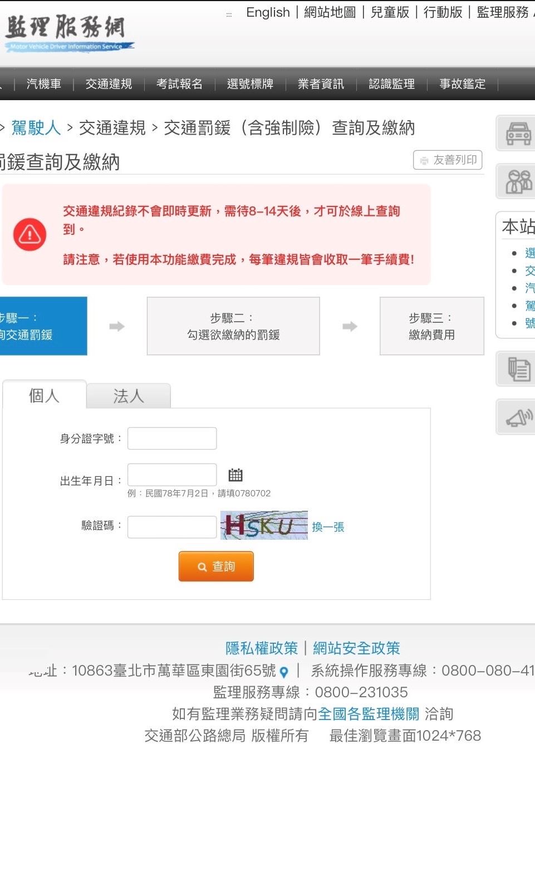
Task: Click the map pin icon beside address
Action: pos(284,672)
